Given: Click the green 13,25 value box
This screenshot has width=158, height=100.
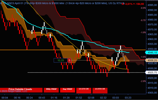Looking at the screenshot, I should 61,60.
